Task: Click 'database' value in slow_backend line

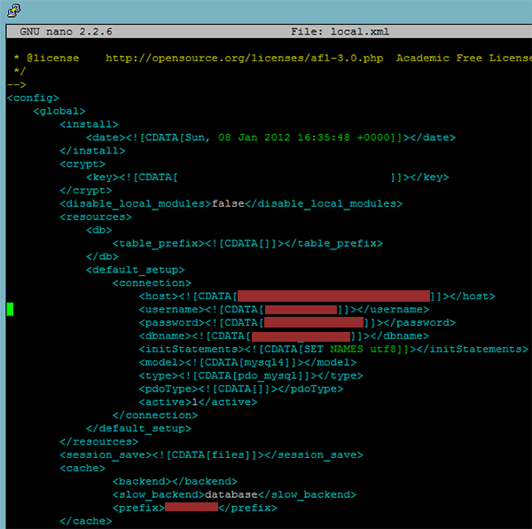Action: (231, 495)
